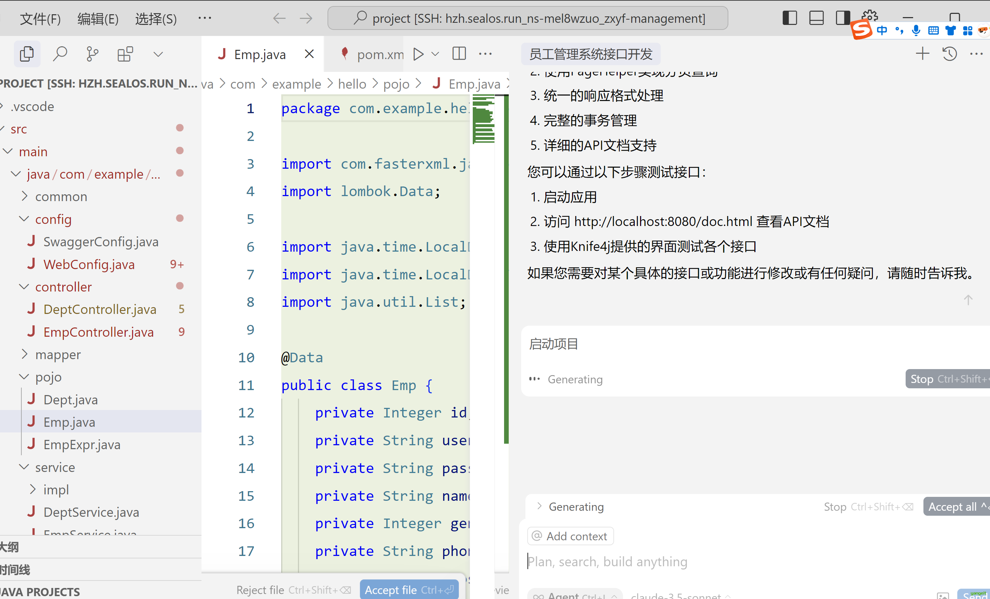Viewport: 990px width, 599px height.
Task: Open the Search view icon
Action: coord(60,54)
